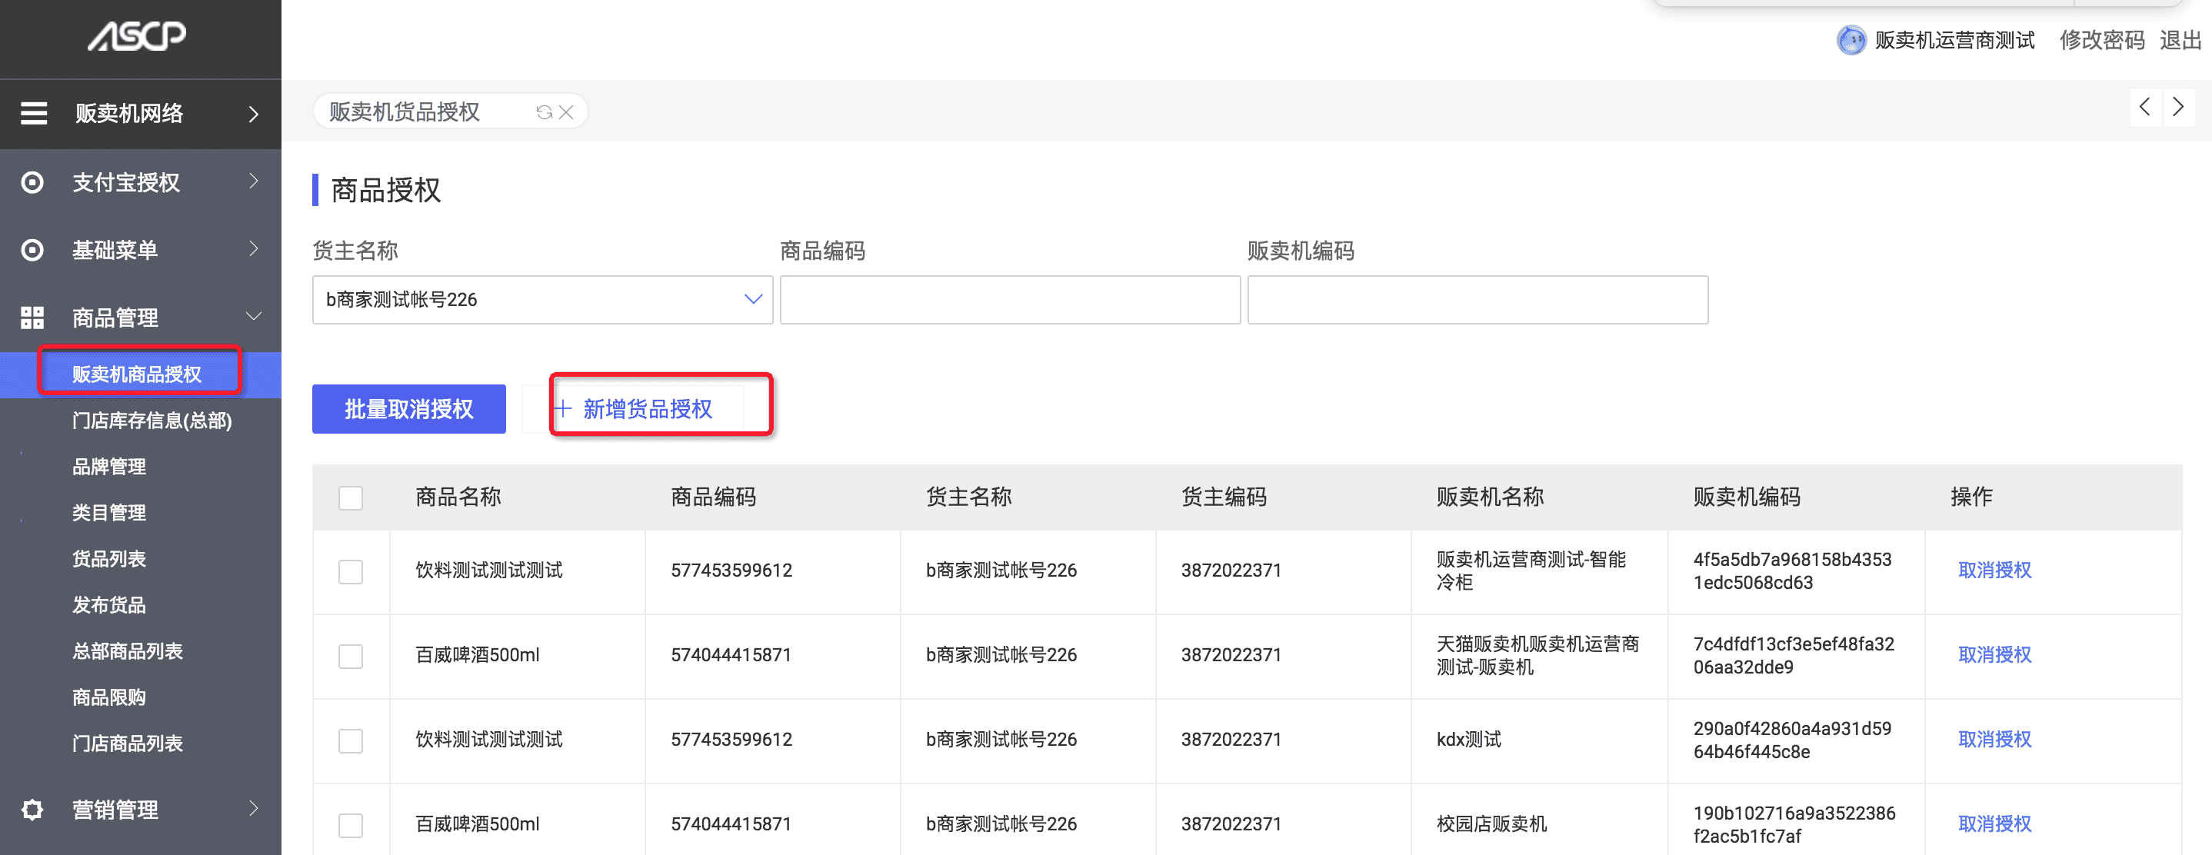Click the circle icon next to 支付宝授权
2212x855 pixels.
(32, 183)
